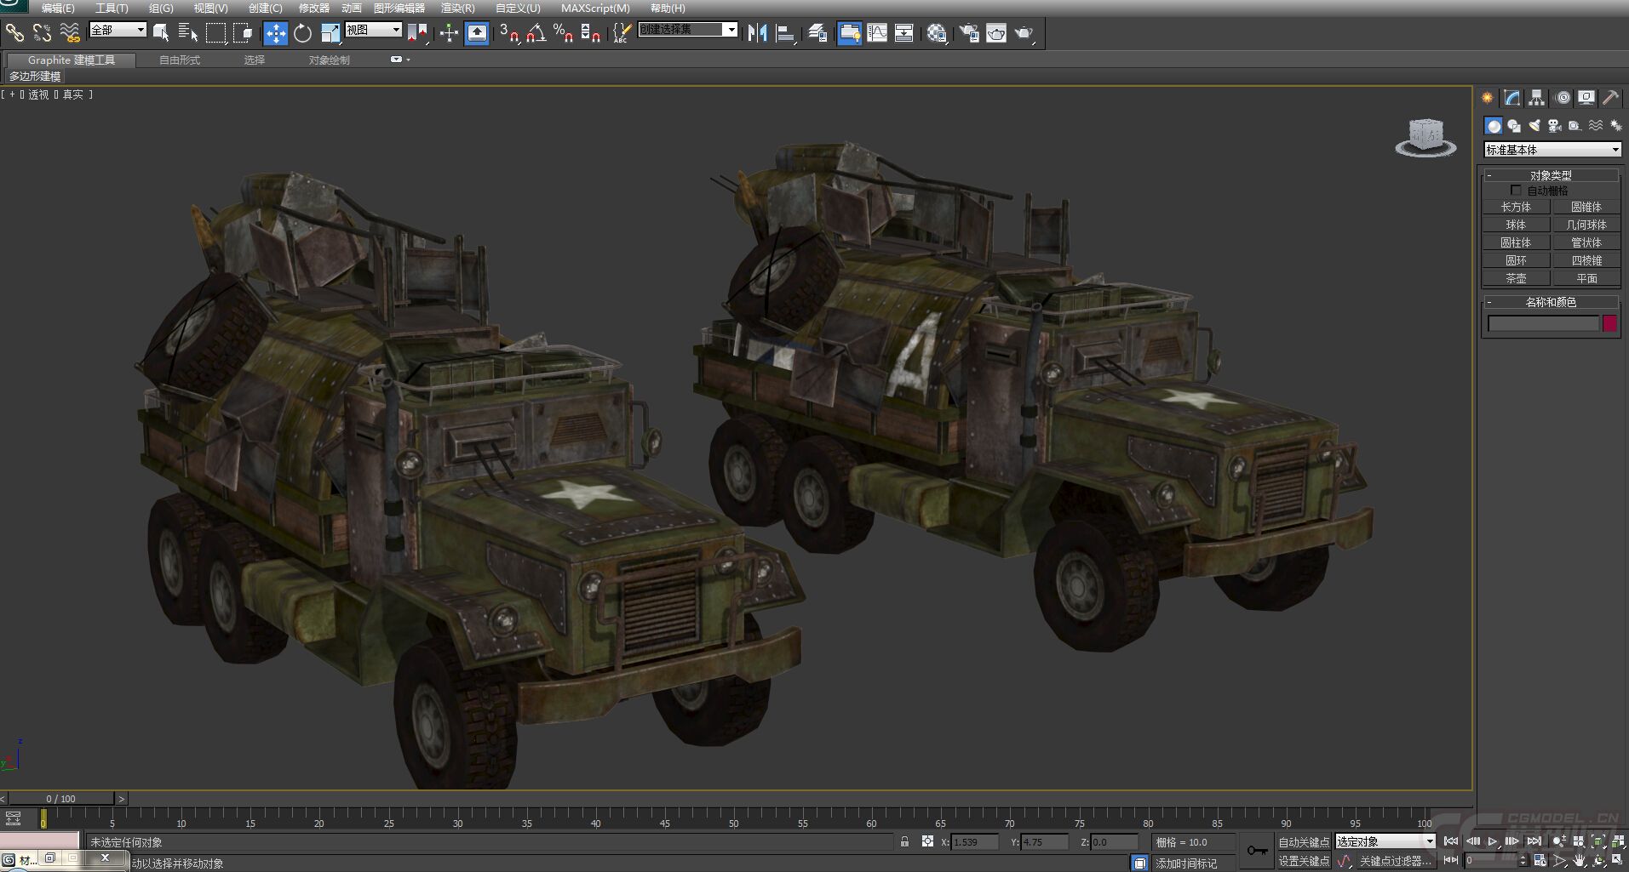Toggle Spinner Snap

pos(590,33)
